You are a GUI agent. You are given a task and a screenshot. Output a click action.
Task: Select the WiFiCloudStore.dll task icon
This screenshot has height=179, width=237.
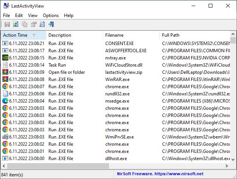5,65
